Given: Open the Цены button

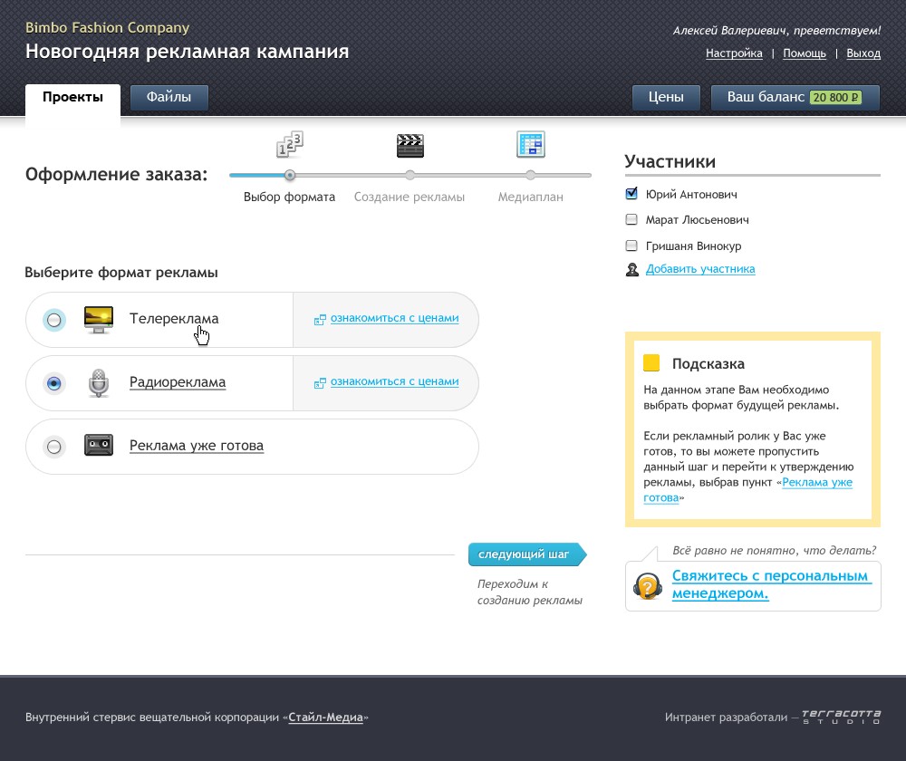Looking at the screenshot, I should (x=666, y=98).
